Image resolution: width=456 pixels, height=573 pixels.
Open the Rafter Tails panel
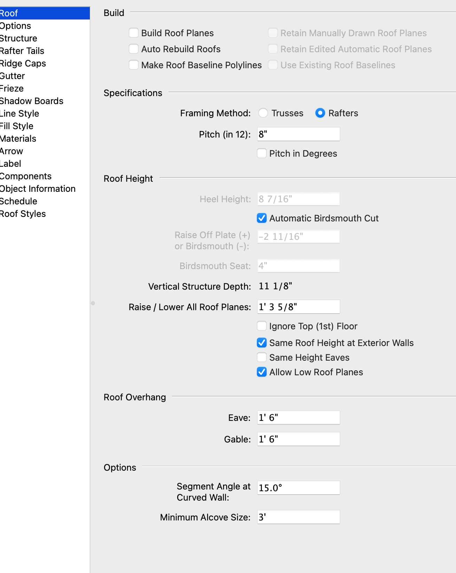pyautogui.click(x=22, y=51)
